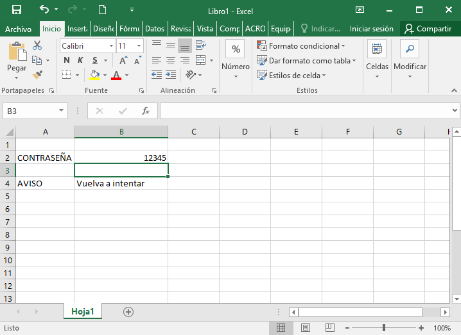Select the Hoja1 sheet tab
The width and height of the screenshot is (461, 335).
[83, 311]
